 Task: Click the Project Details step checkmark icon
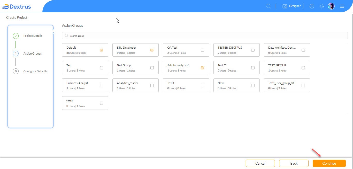pyautogui.click(x=16, y=36)
